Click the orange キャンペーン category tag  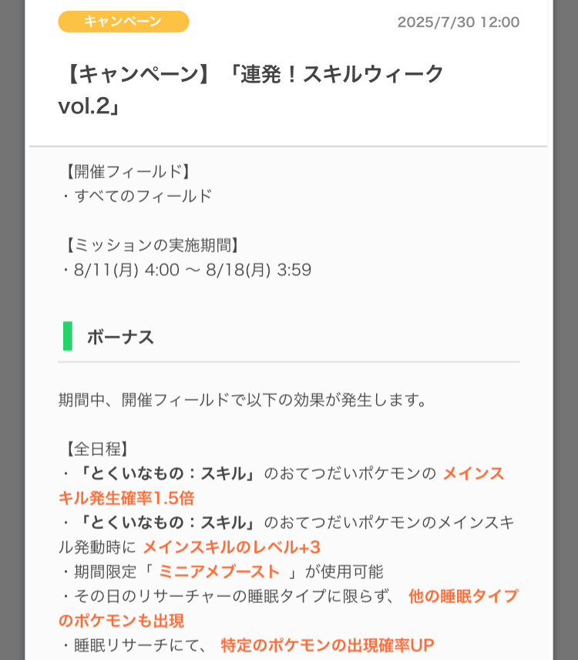pyautogui.click(x=123, y=22)
